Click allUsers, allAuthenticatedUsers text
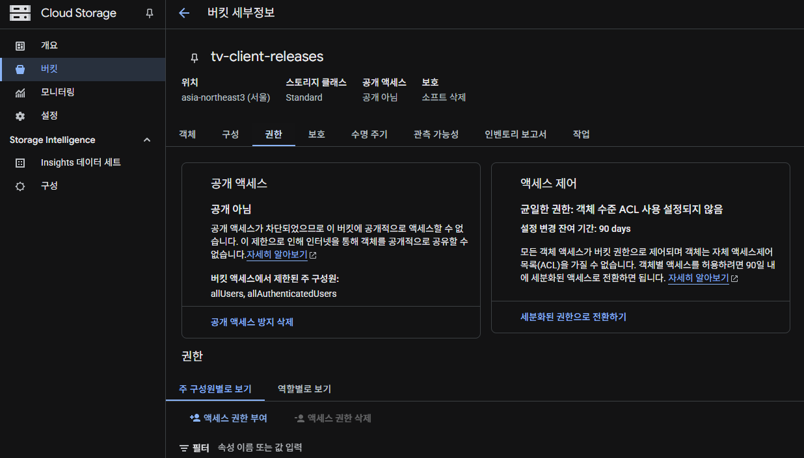This screenshot has height=458, width=804. tap(274, 294)
